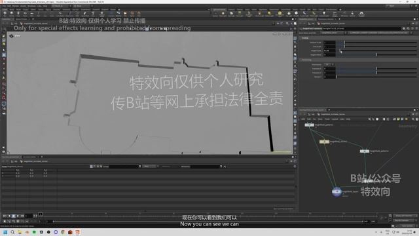
Task: Click the Uniform Scale slider handle
Action: tap(344, 42)
